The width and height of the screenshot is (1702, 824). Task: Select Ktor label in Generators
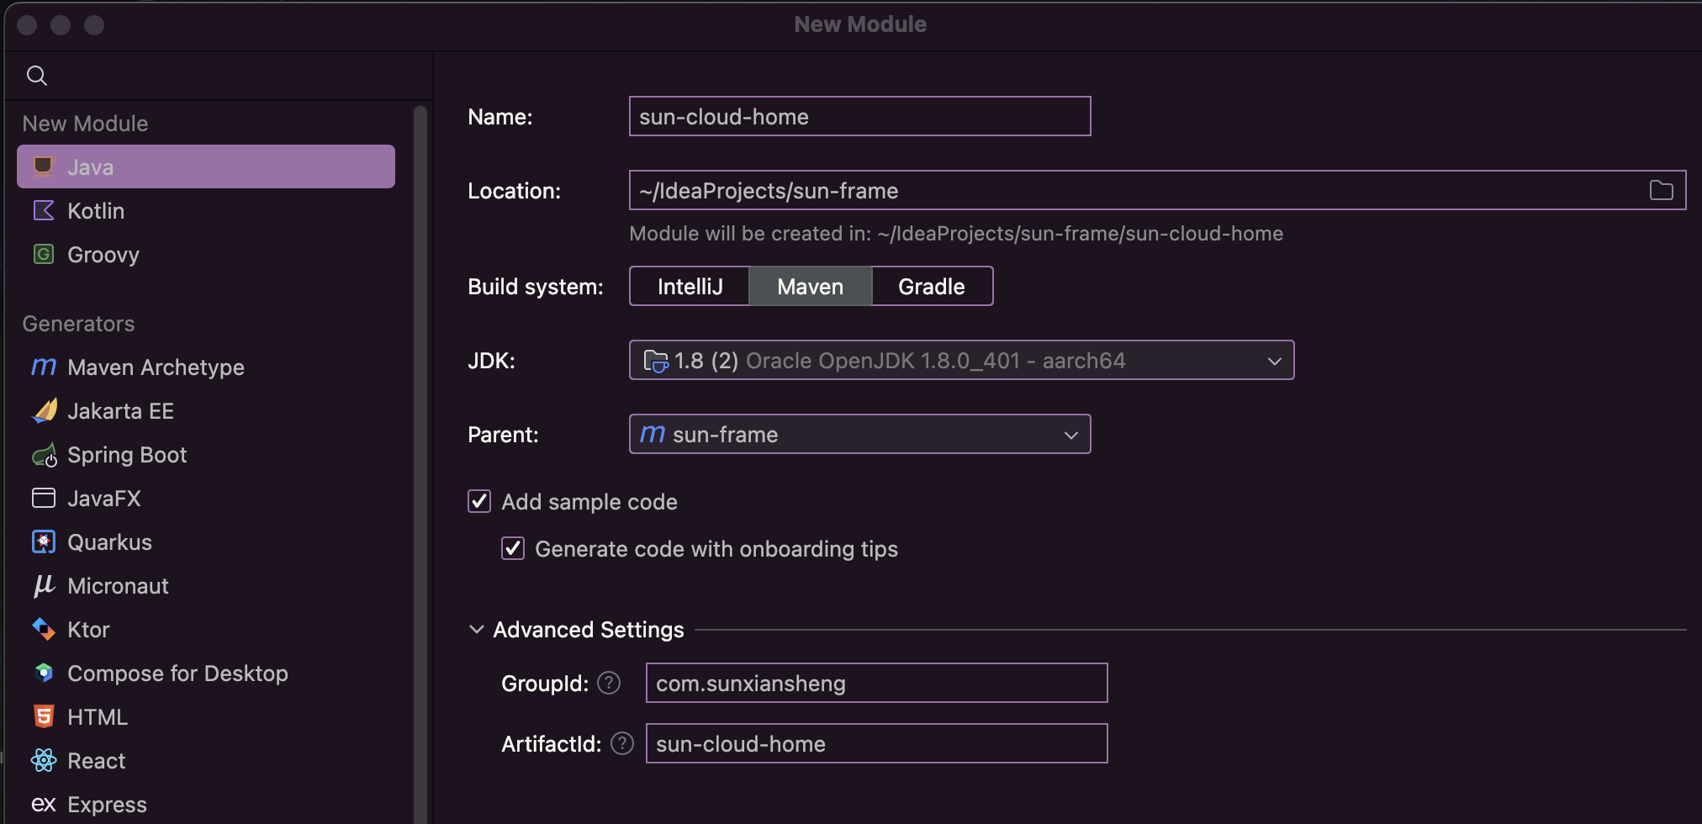tap(88, 630)
